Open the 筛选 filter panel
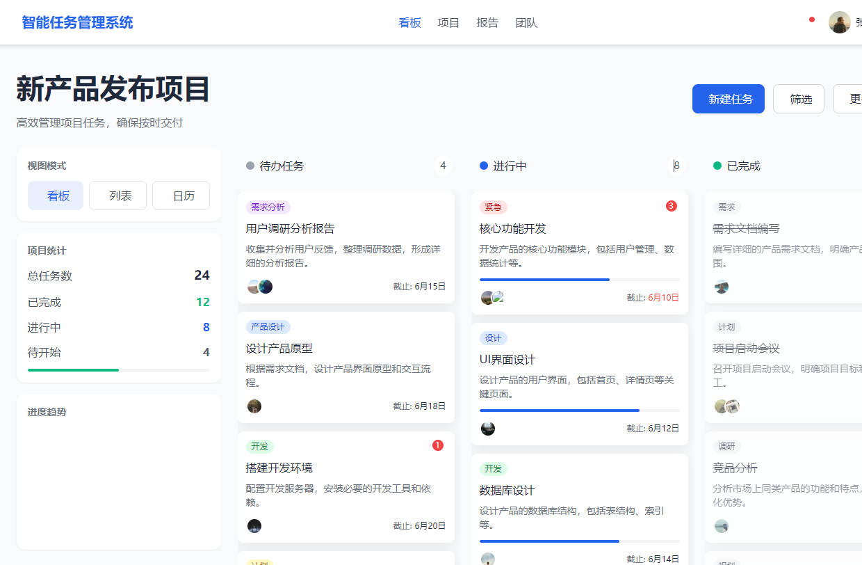862x565 pixels. pyautogui.click(x=798, y=99)
